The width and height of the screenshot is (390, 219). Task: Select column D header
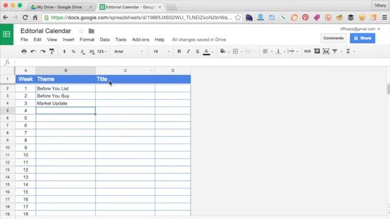click(173, 71)
